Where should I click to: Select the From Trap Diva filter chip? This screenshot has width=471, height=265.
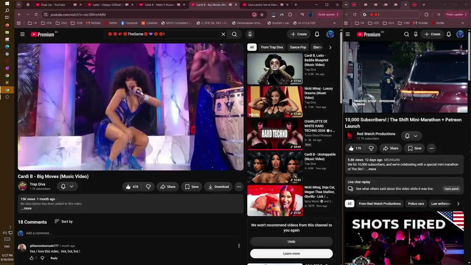click(x=272, y=47)
